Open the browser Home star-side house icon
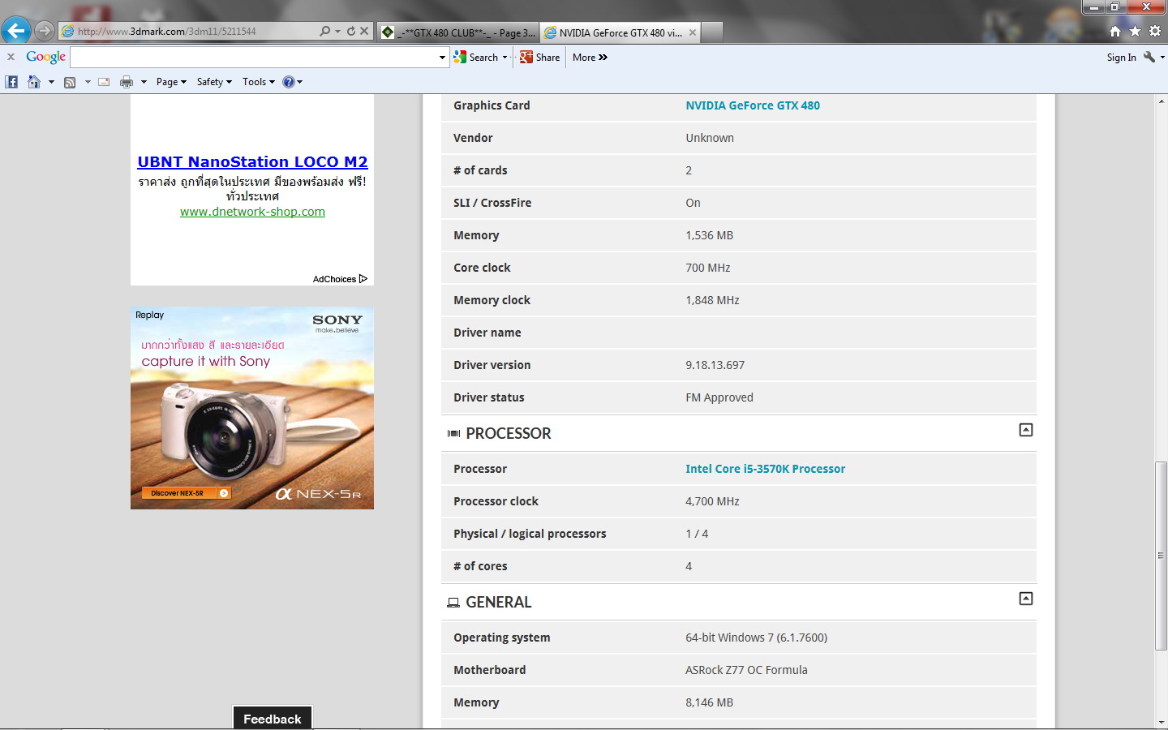 (x=1115, y=31)
